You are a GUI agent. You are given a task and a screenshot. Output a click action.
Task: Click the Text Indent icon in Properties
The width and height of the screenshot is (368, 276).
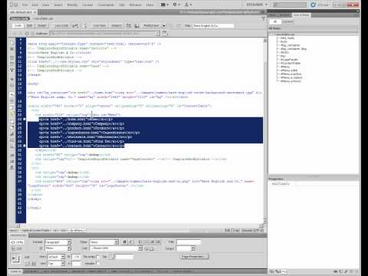point(158,242)
